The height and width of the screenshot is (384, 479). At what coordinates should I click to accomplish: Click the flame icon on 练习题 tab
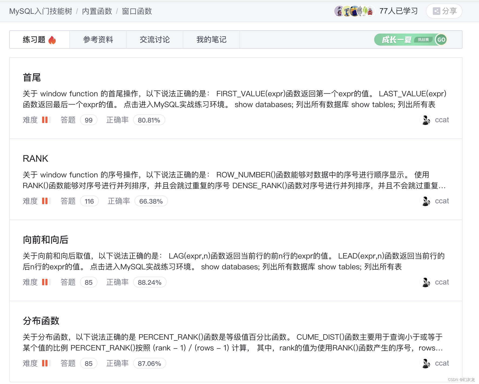(x=52, y=40)
